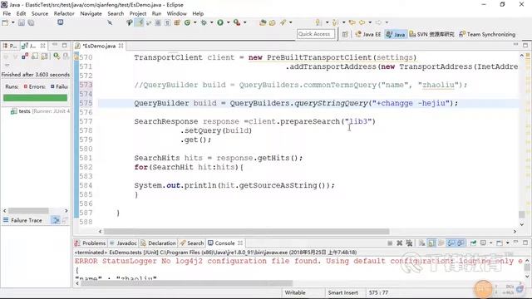Click the Open Perspective icon
The width and height of the screenshot is (532, 299).
[345, 34]
